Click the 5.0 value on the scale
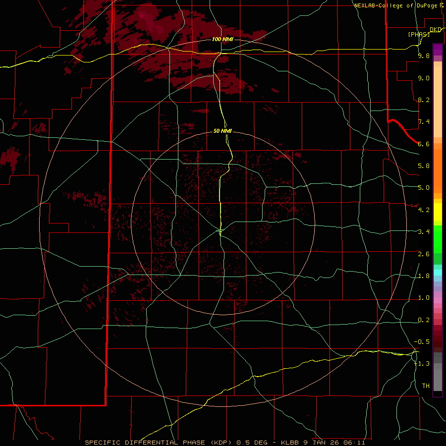446x446 pixels. (x=424, y=188)
